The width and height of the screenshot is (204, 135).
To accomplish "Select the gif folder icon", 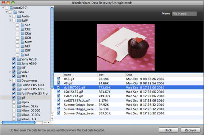I will coord(19,97).
